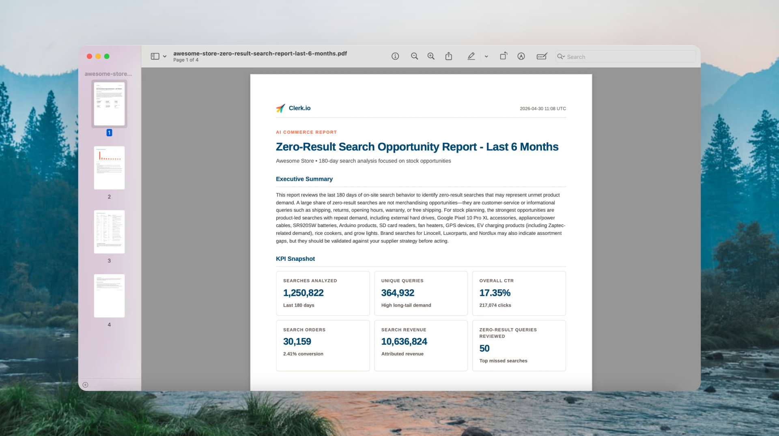Screen dimensions: 779x436
Task: Toggle the sidebar view button
Action: [x=155, y=56]
